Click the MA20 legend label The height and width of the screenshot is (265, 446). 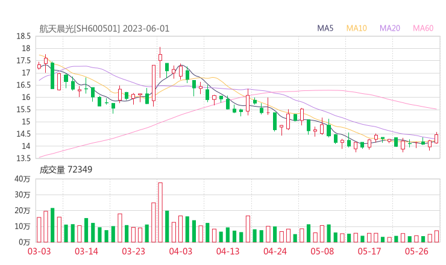coord(390,28)
